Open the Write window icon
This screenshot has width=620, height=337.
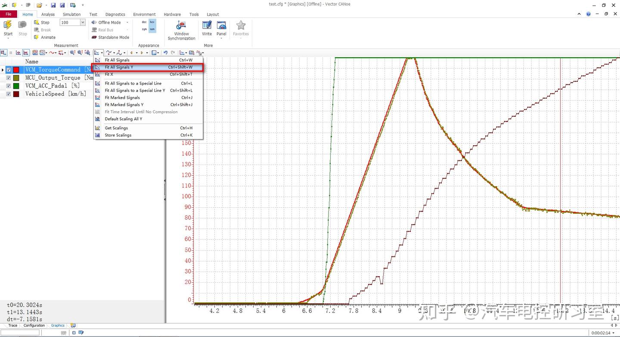[x=207, y=25]
